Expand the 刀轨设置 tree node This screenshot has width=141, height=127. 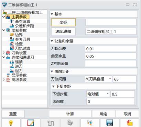coord(4,53)
